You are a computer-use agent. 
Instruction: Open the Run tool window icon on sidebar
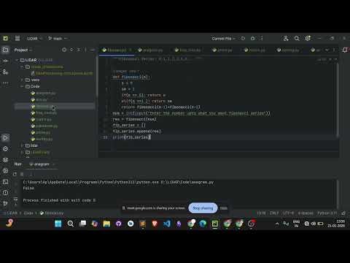tap(5, 137)
